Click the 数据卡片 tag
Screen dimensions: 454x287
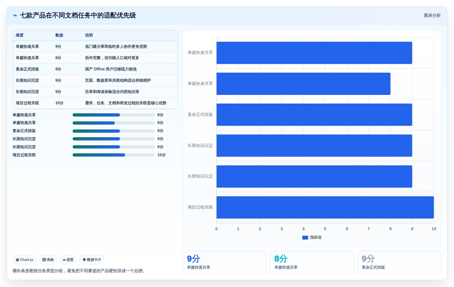pyautogui.click(x=92, y=260)
